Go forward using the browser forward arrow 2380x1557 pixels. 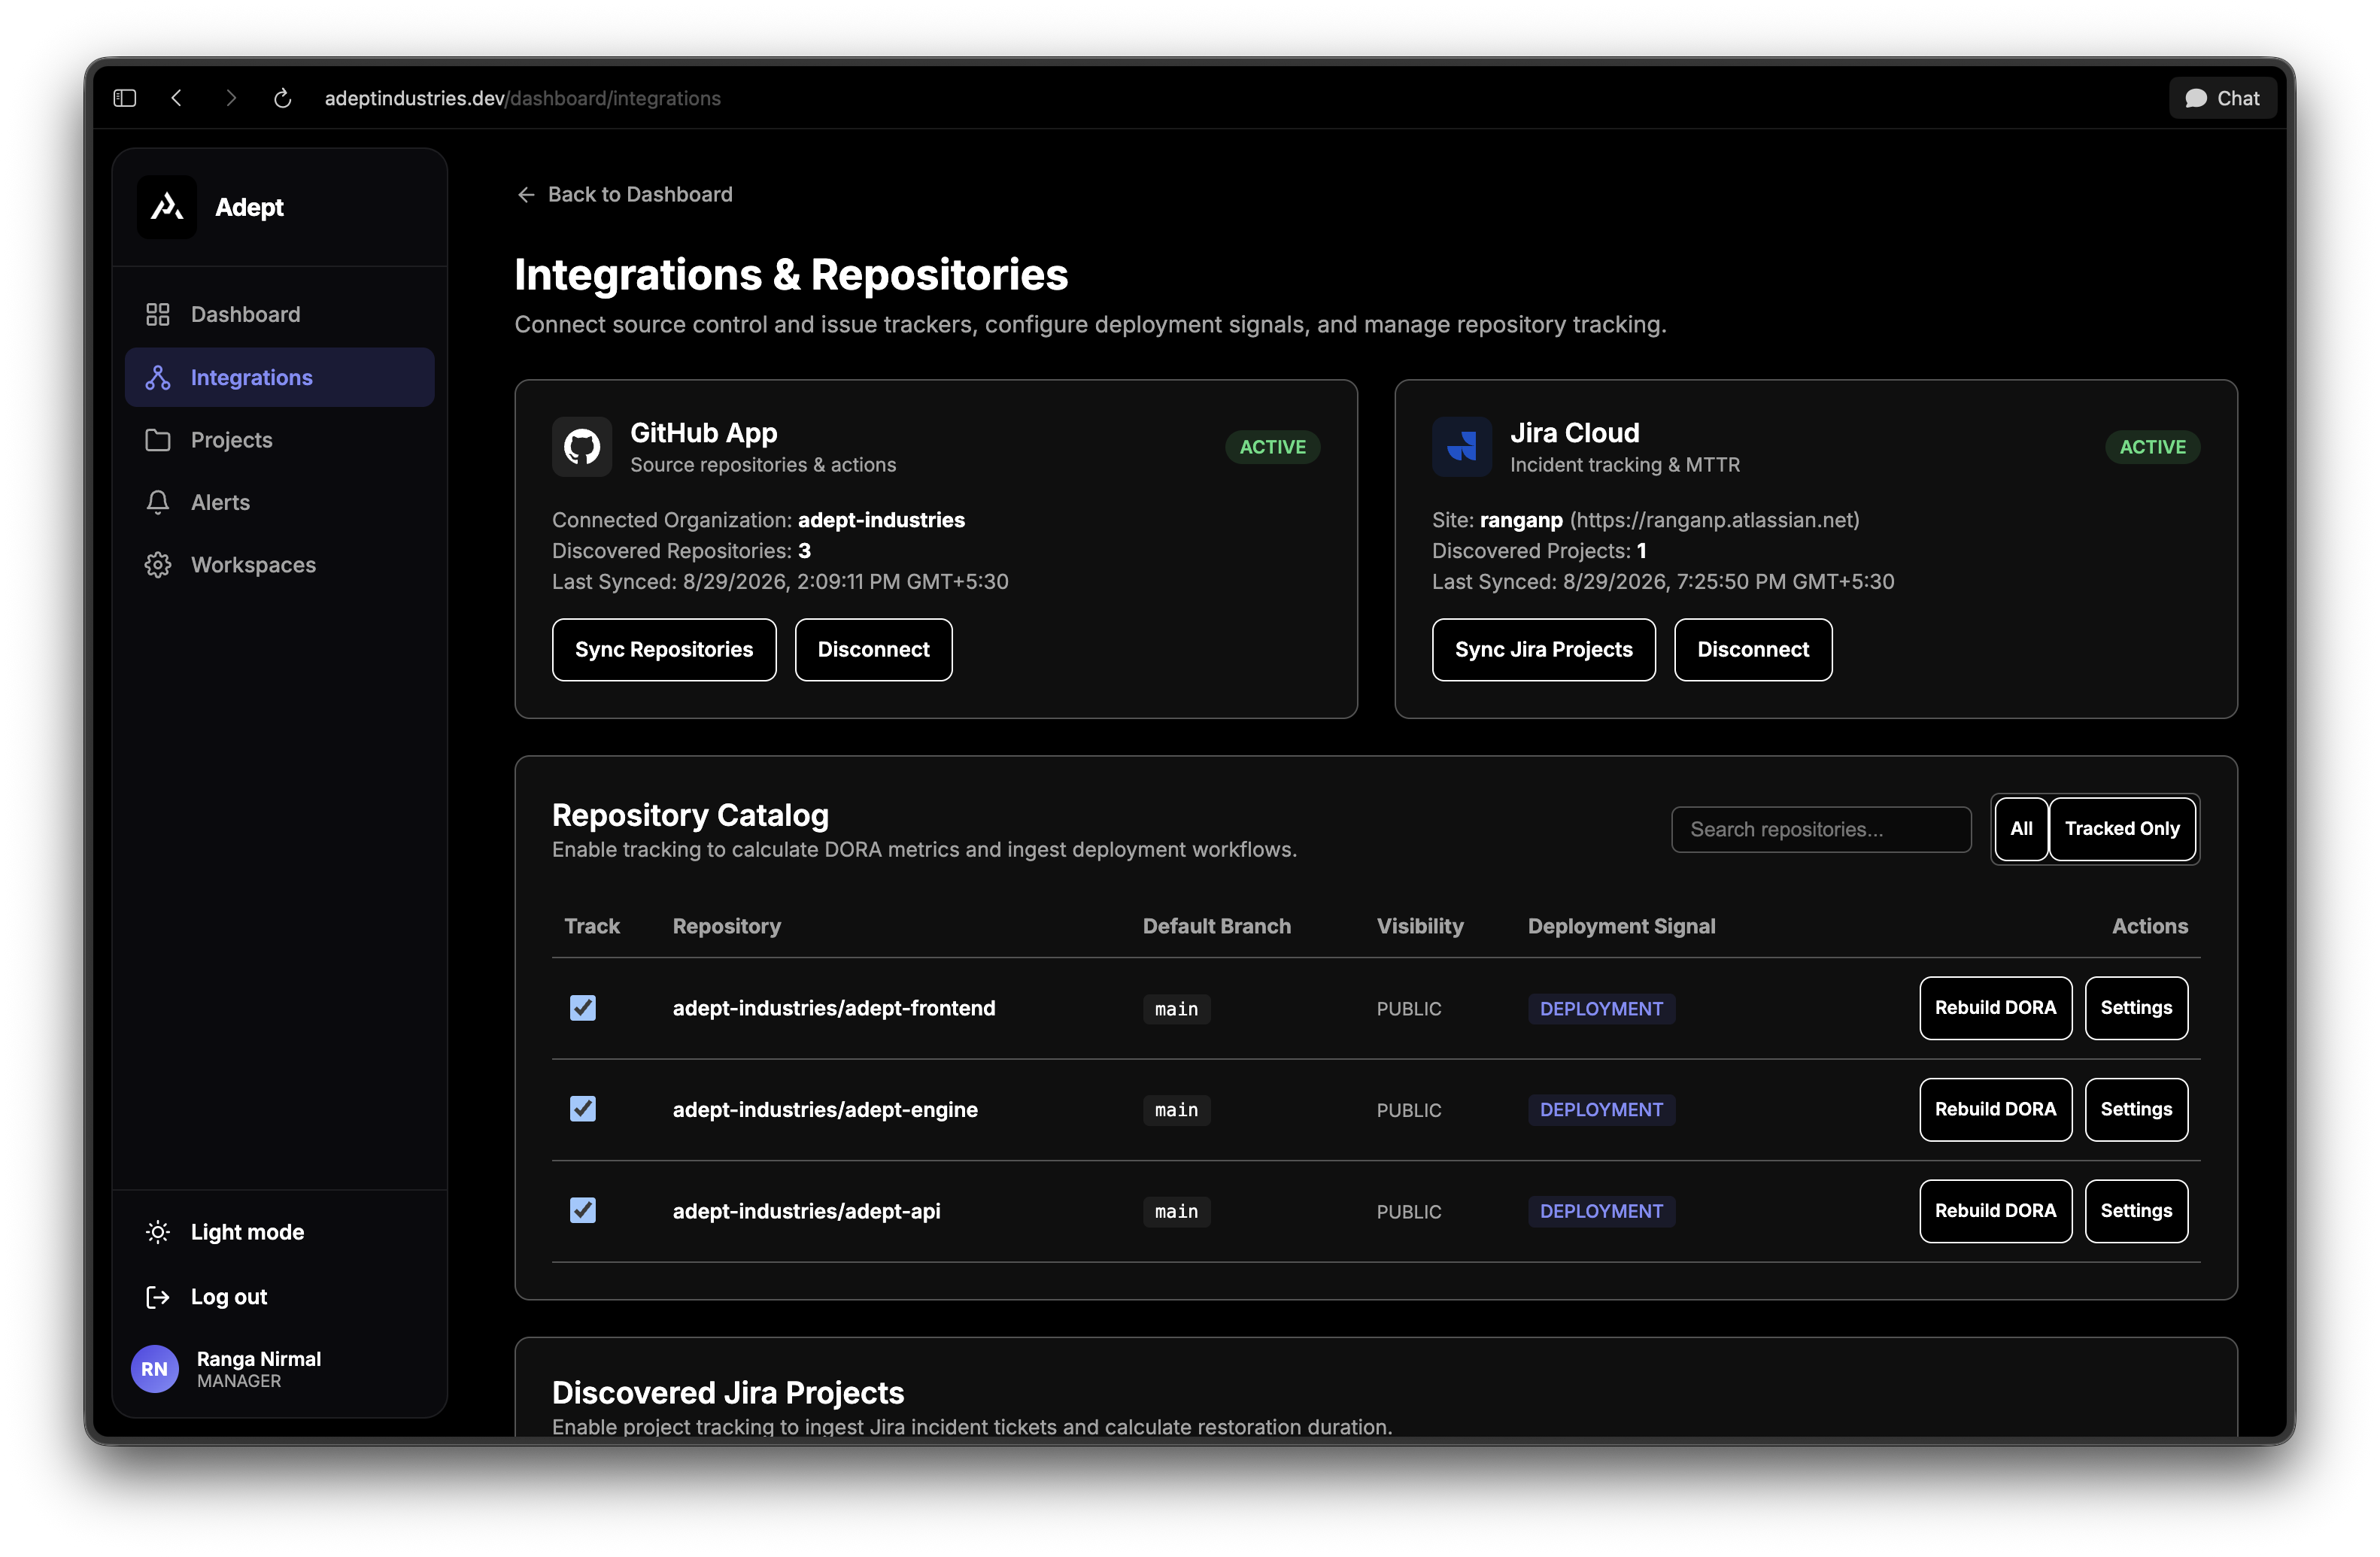pyautogui.click(x=231, y=98)
